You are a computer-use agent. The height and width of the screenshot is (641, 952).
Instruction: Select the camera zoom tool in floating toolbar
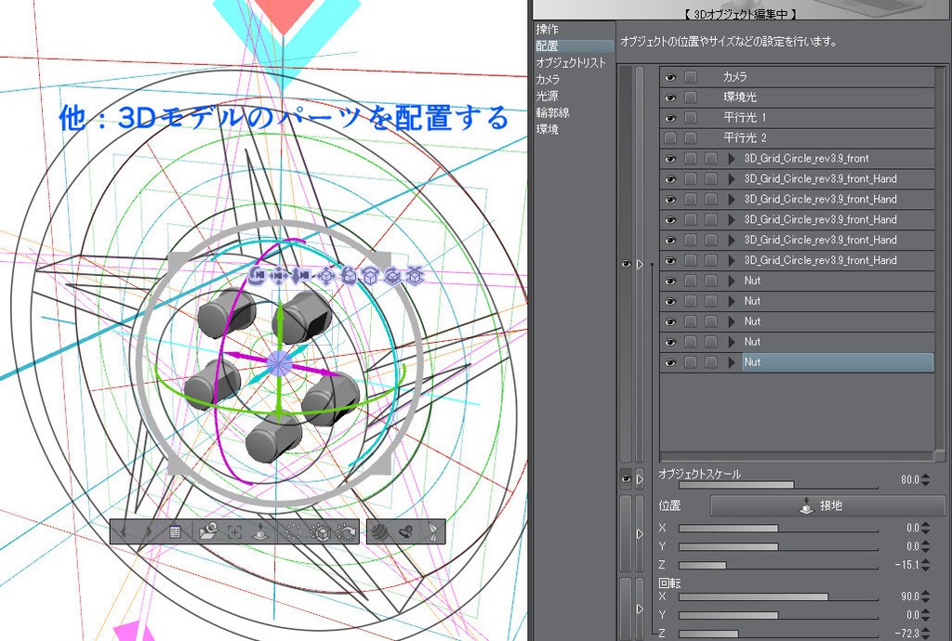click(x=299, y=276)
